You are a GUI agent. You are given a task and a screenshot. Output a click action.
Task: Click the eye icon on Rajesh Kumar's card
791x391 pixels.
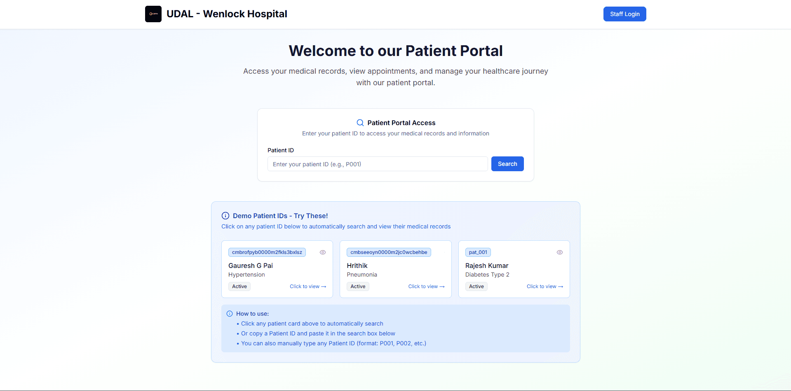coord(560,252)
